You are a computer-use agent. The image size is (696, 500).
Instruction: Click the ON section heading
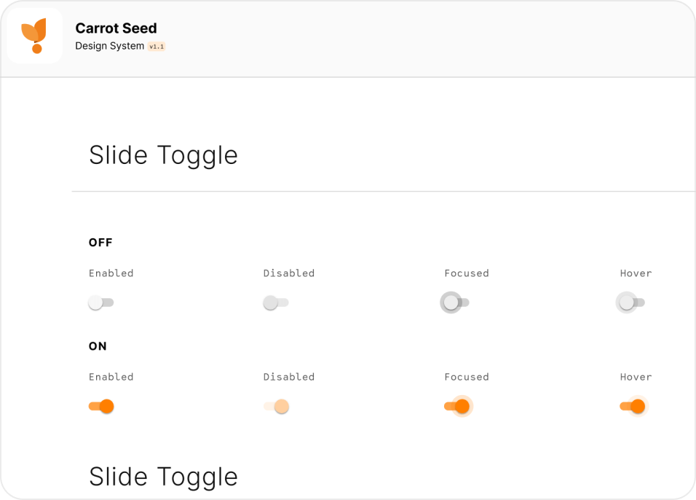tap(98, 346)
